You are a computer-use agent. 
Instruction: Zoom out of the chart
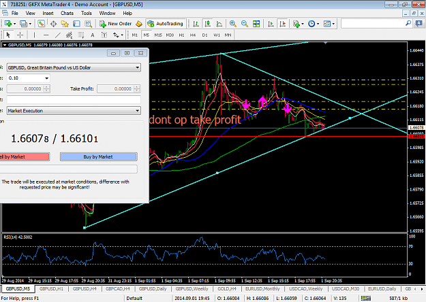click(x=245, y=24)
